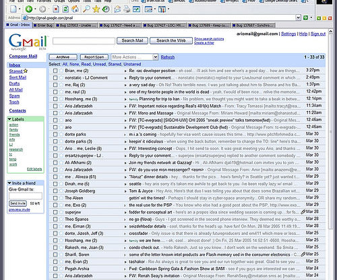The image size is (337, 280).
Task: Open the Settings link
Action: click(x=288, y=34)
